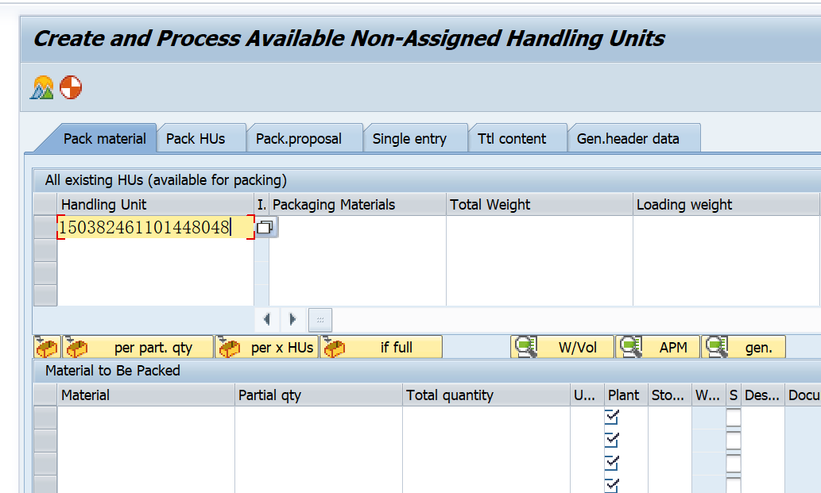Click the Partial qty column header

pos(319,395)
